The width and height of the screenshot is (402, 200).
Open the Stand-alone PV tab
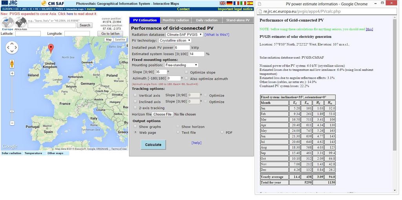point(238,20)
